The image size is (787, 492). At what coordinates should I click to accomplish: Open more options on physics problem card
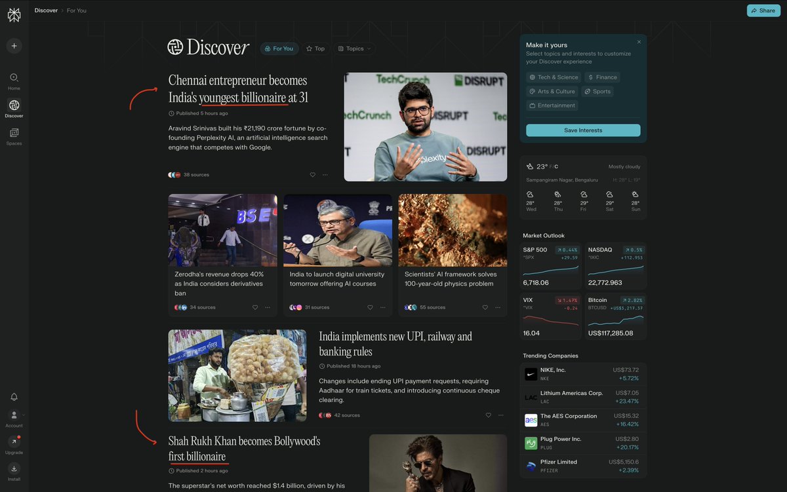[498, 307]
